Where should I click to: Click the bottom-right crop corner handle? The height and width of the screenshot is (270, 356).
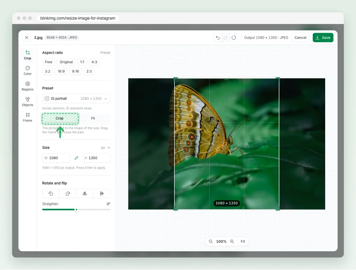278,209
